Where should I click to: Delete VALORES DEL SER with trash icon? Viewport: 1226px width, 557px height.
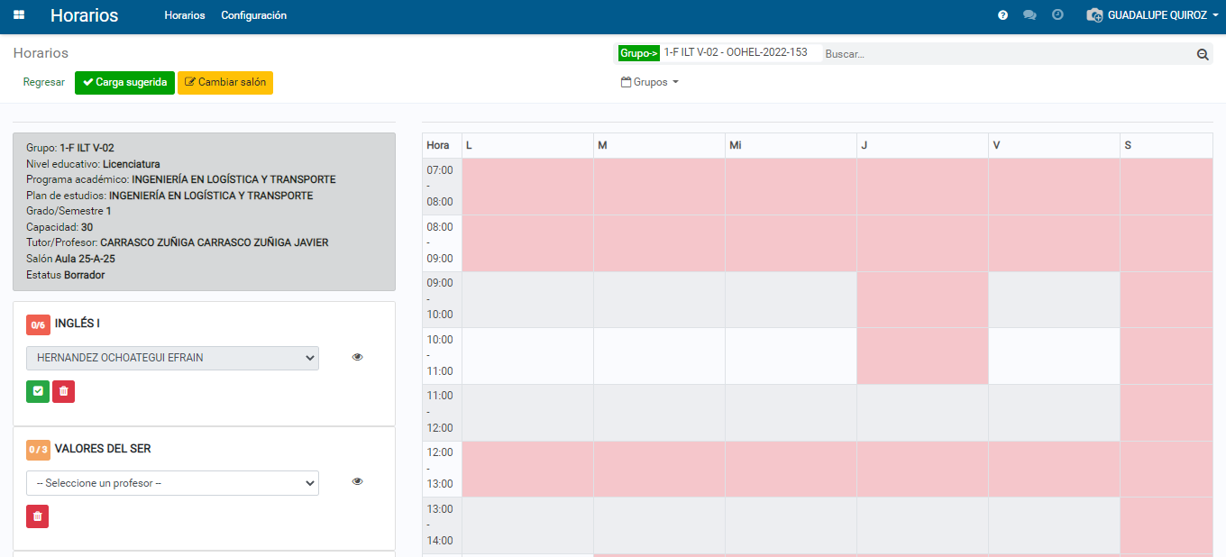tap(37, 516)
